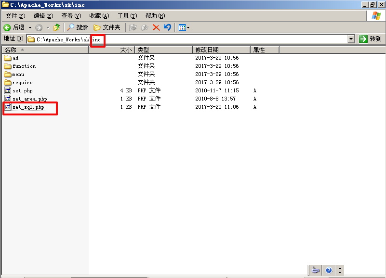Open the 编辑(E) menu
This screenshot has height=278, width=386.
pos(43,16)
